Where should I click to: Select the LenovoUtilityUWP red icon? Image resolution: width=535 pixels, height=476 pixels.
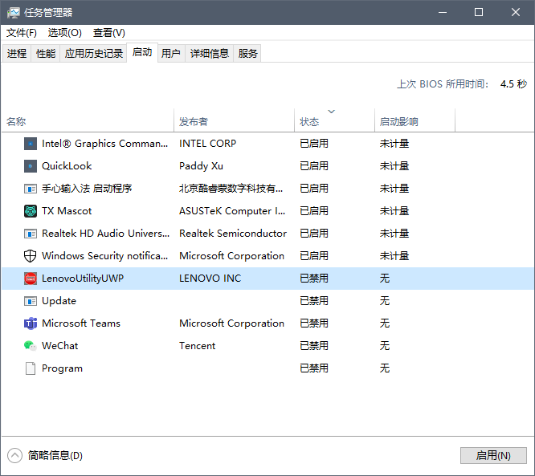31,279
